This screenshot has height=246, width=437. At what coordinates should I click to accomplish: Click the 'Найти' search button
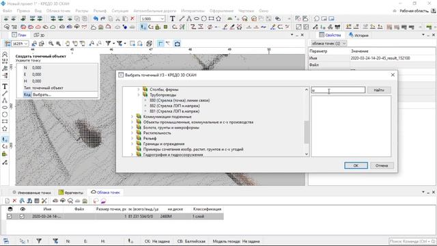[379, 90]
